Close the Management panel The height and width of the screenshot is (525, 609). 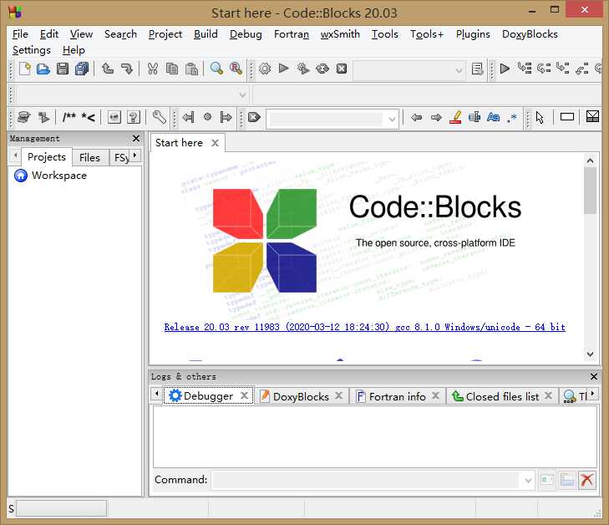(x=136, y=138)
